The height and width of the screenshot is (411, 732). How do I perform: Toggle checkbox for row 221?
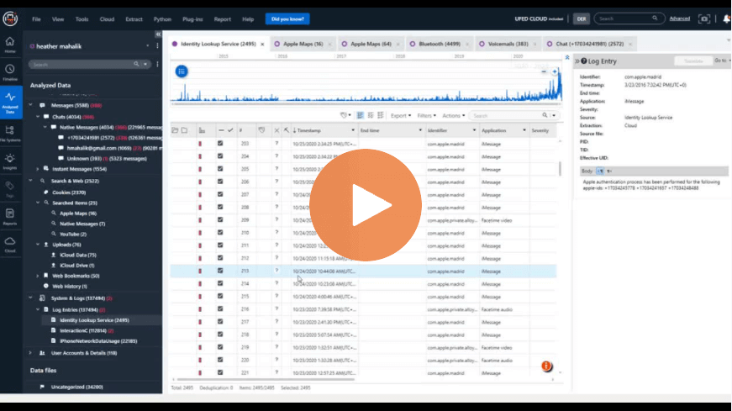(x=220, y=372)
